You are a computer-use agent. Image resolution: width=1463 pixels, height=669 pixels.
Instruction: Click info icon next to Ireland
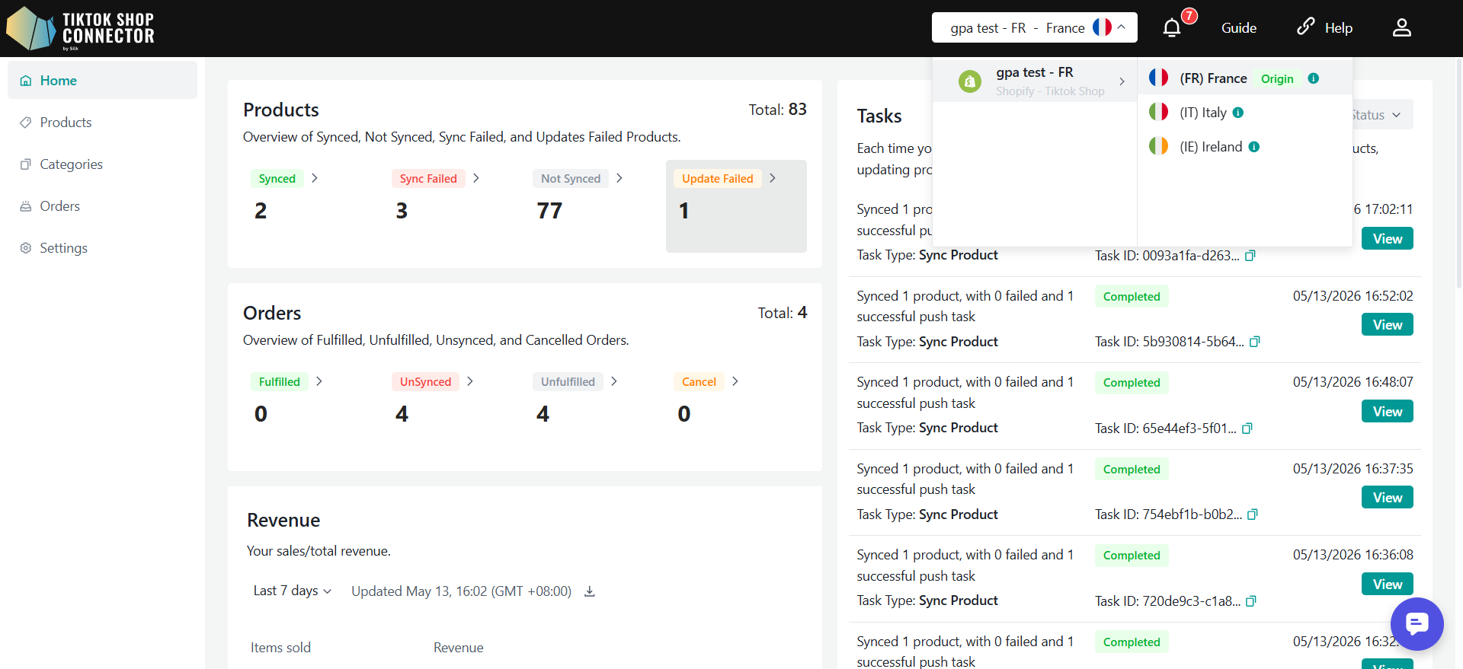coord(1254,147)
